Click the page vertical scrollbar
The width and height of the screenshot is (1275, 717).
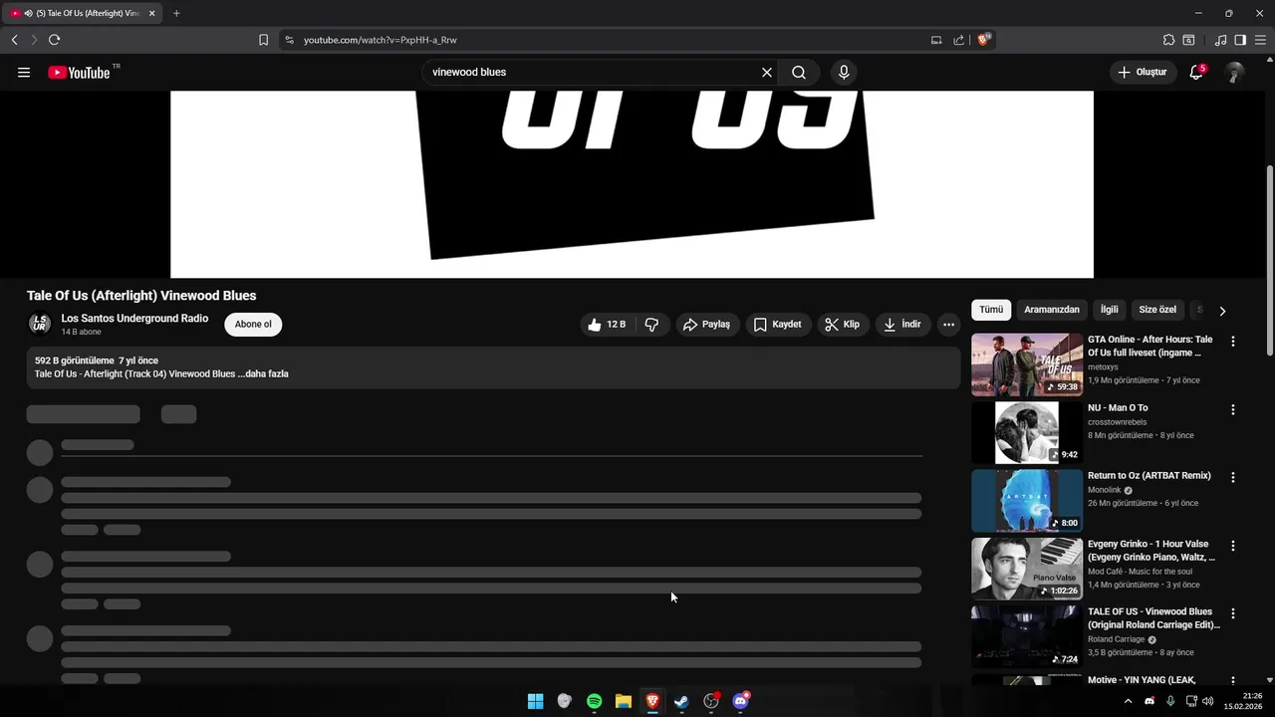coord(1269,259)
